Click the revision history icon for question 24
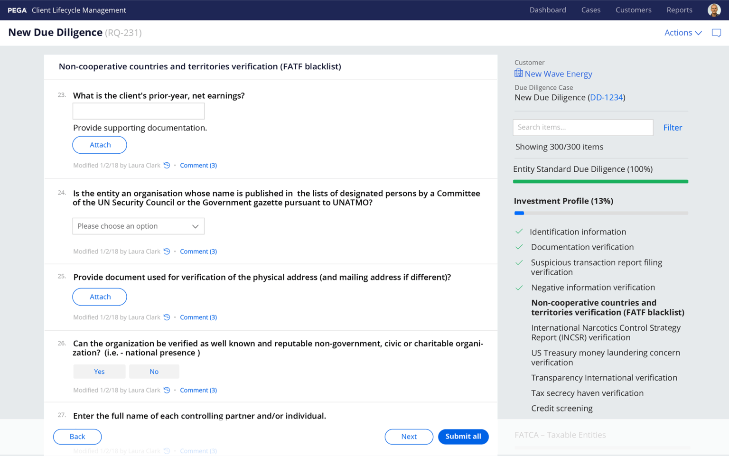This screenshot has height=456, width=729. 167,251
